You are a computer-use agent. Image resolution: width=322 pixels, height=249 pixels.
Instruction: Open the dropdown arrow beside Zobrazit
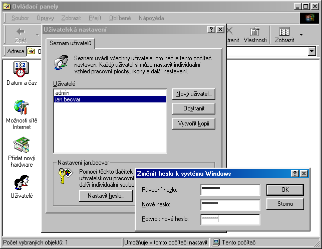301,35
